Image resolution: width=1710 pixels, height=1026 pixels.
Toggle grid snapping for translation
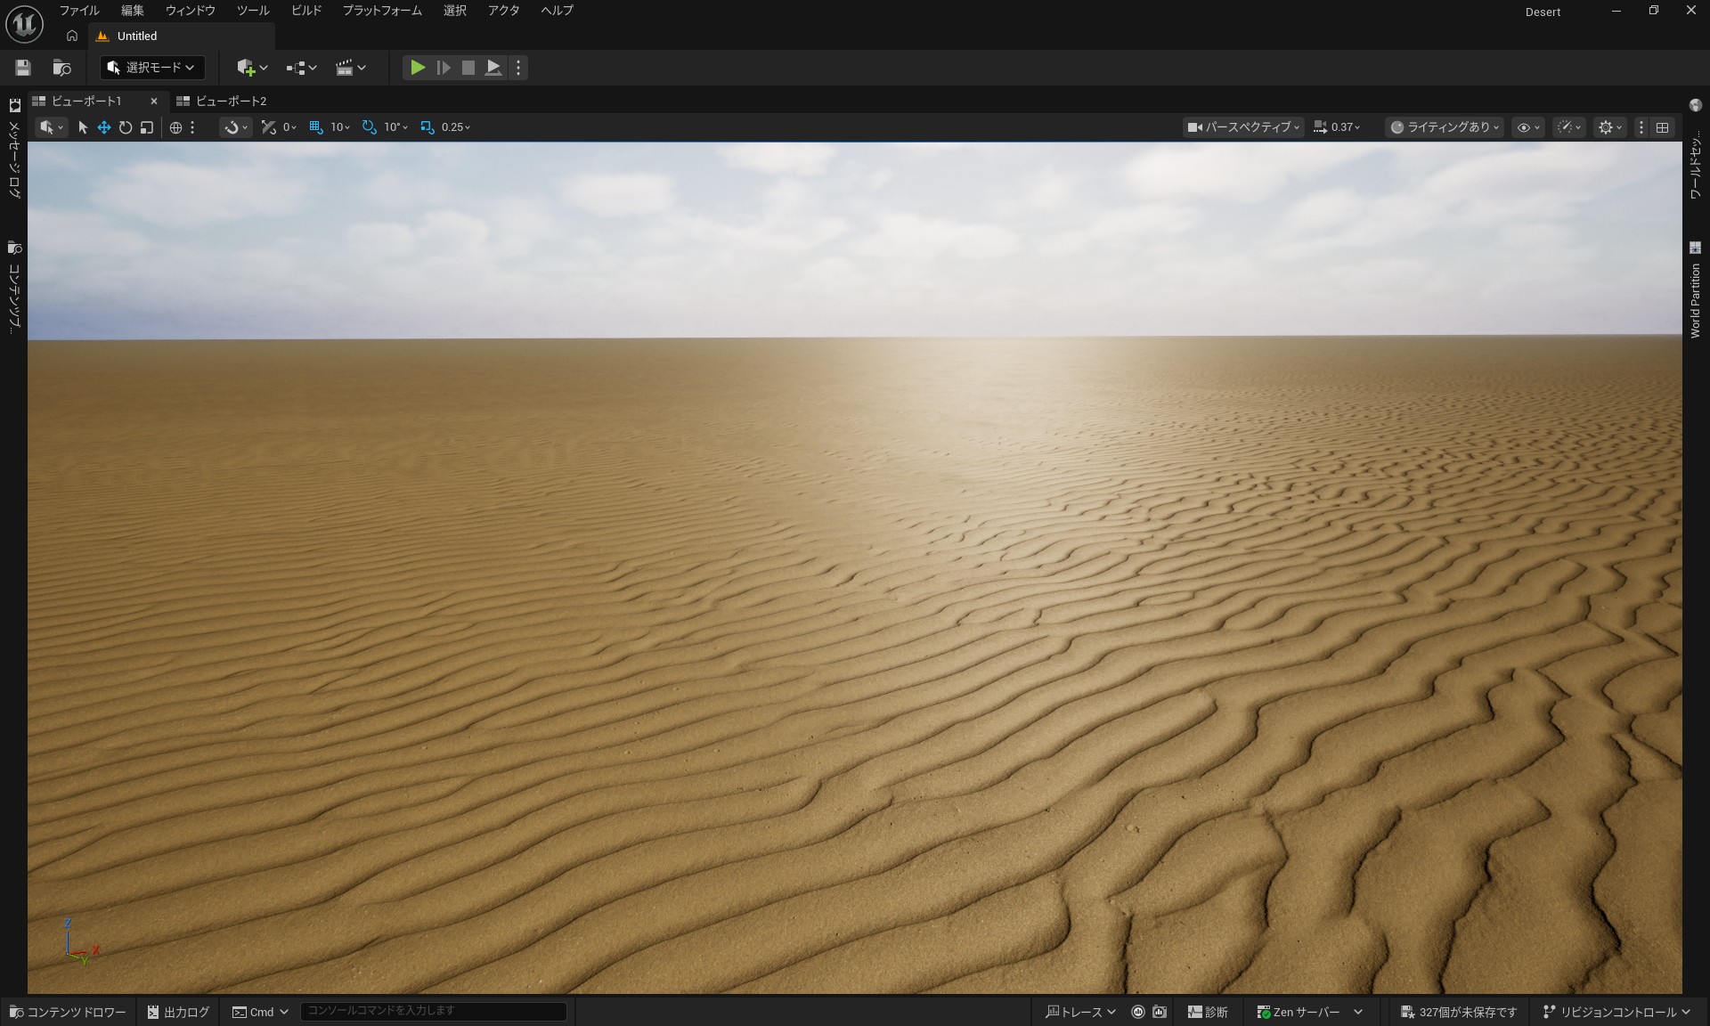pos(316,127)
